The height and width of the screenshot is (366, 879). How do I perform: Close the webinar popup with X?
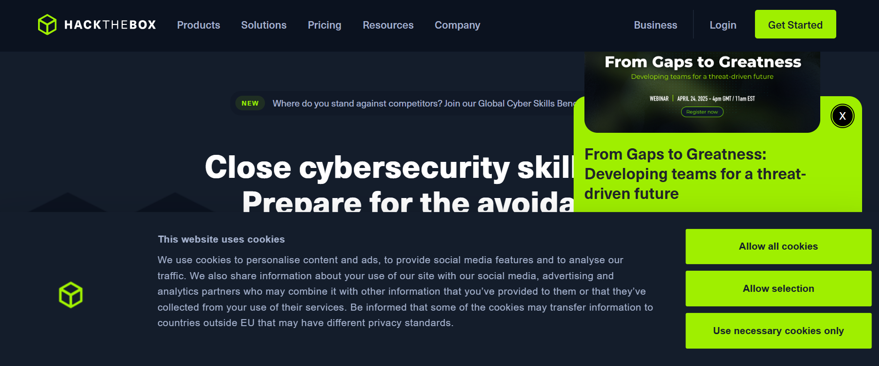[842, 116]
